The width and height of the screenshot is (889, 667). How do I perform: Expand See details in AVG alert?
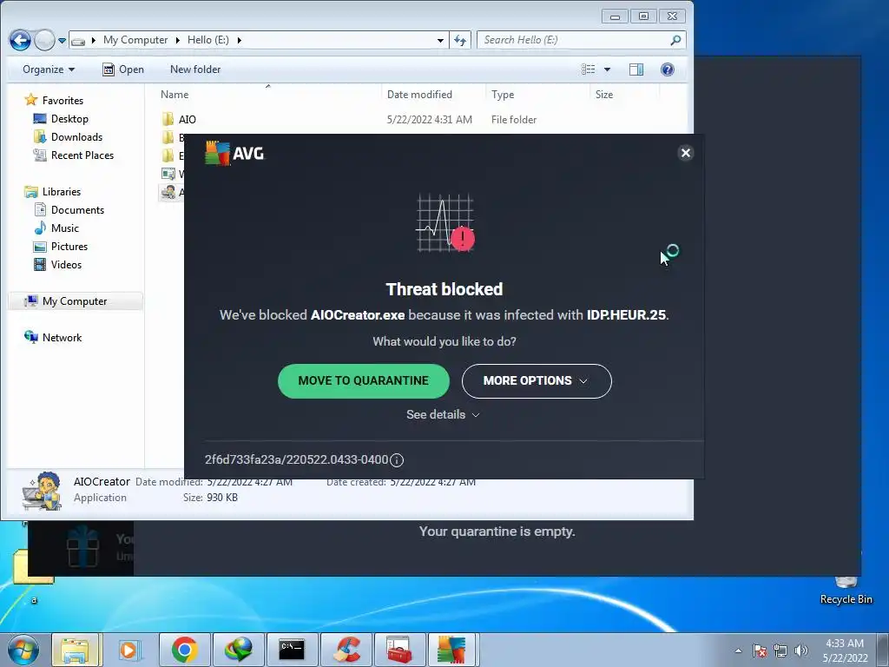(x=444, y=414)
